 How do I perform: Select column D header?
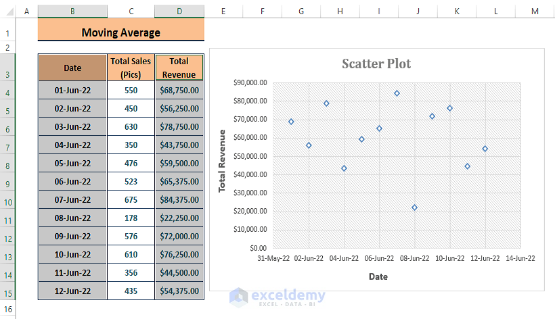(179, 11)
